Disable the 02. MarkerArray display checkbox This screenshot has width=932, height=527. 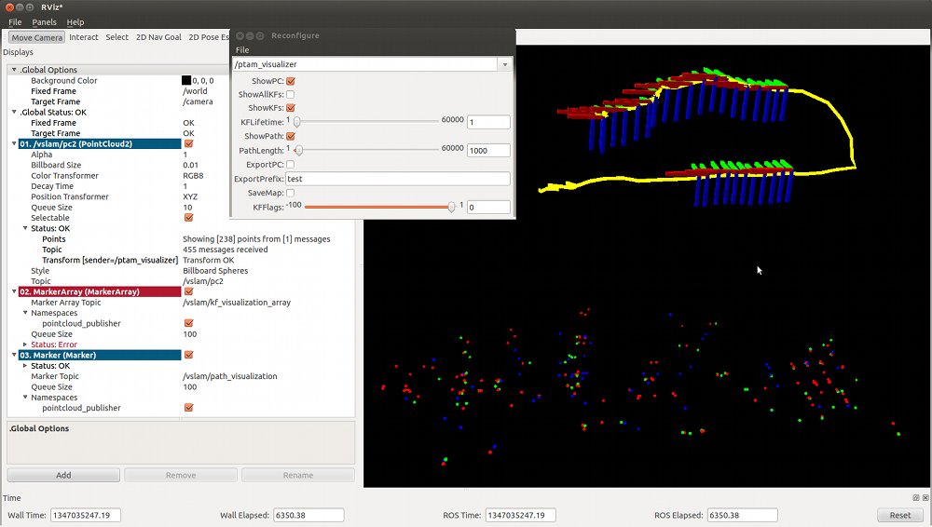point(189,291)
